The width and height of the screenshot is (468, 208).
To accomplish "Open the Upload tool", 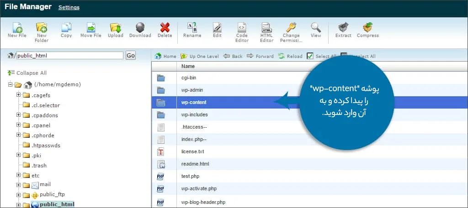I will click(116, 30).
